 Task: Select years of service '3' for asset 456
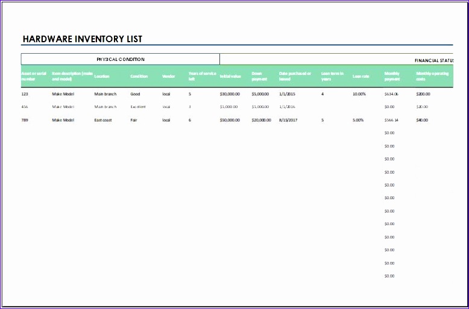(190, 107)
